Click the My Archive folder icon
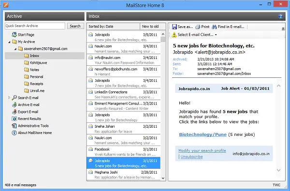290x191 pixels. 14,42
